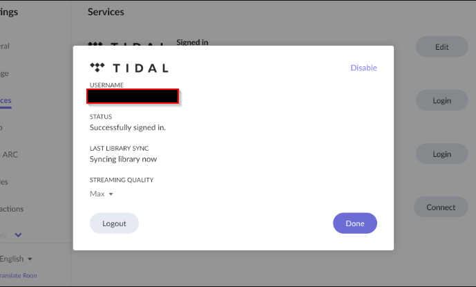Click the Disable link for TIDAL
Image resolution: width=476 pixels, height=287 pixels.
click(363, 68)
